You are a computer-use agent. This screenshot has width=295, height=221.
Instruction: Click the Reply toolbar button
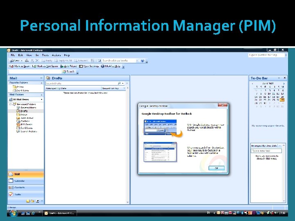coord(47,61)
